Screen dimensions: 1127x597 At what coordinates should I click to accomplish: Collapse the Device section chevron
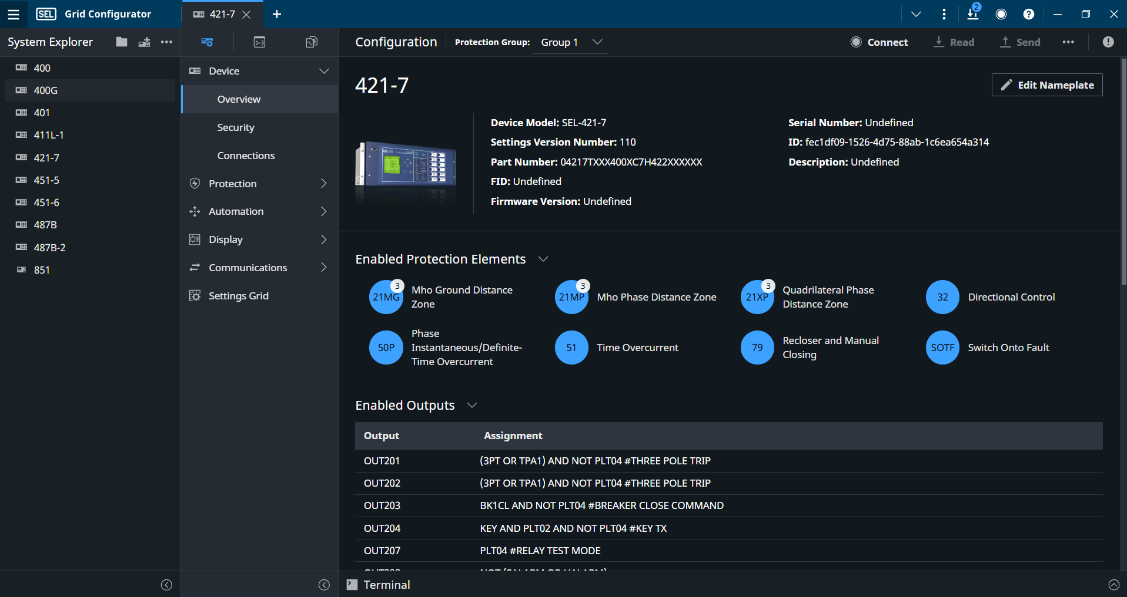click(x=323, y=71)
